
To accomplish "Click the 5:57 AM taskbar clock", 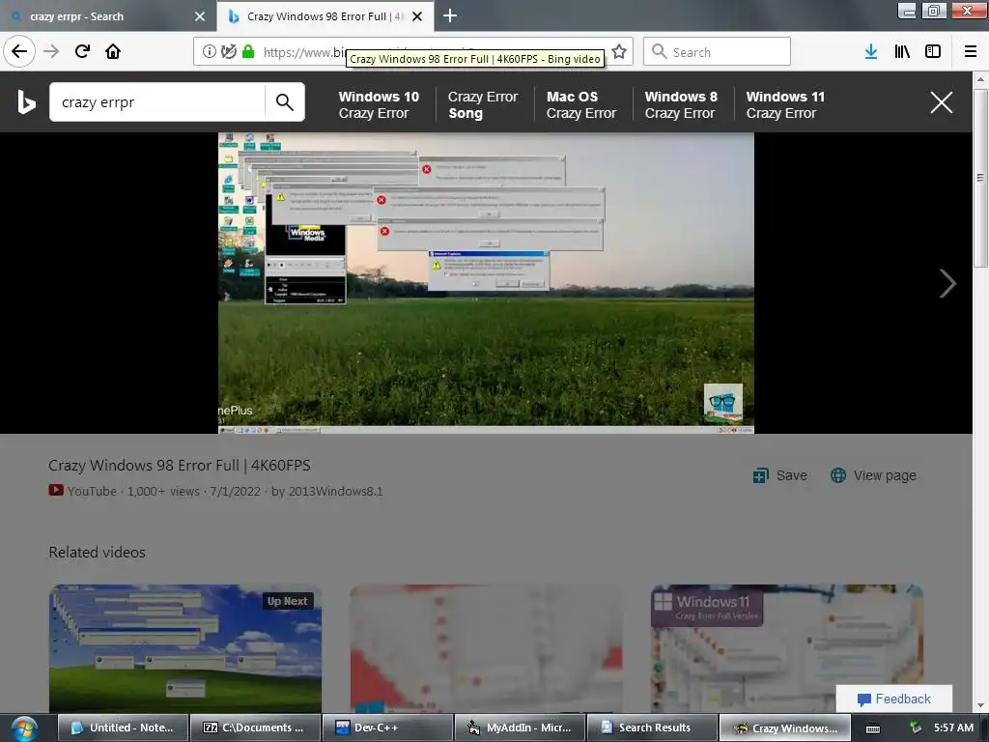I will click(x=953, y=728).
